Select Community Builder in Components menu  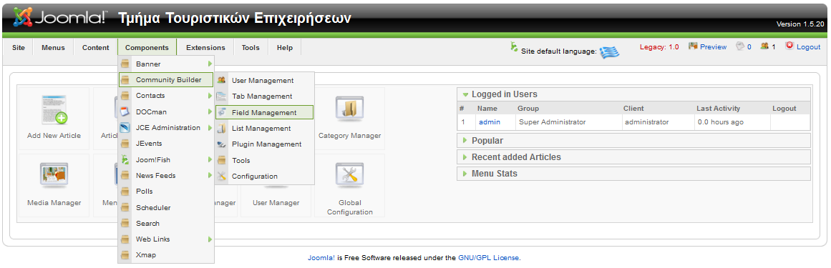point(166,80)
